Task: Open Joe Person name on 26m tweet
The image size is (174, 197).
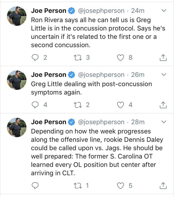Action: 49,75
